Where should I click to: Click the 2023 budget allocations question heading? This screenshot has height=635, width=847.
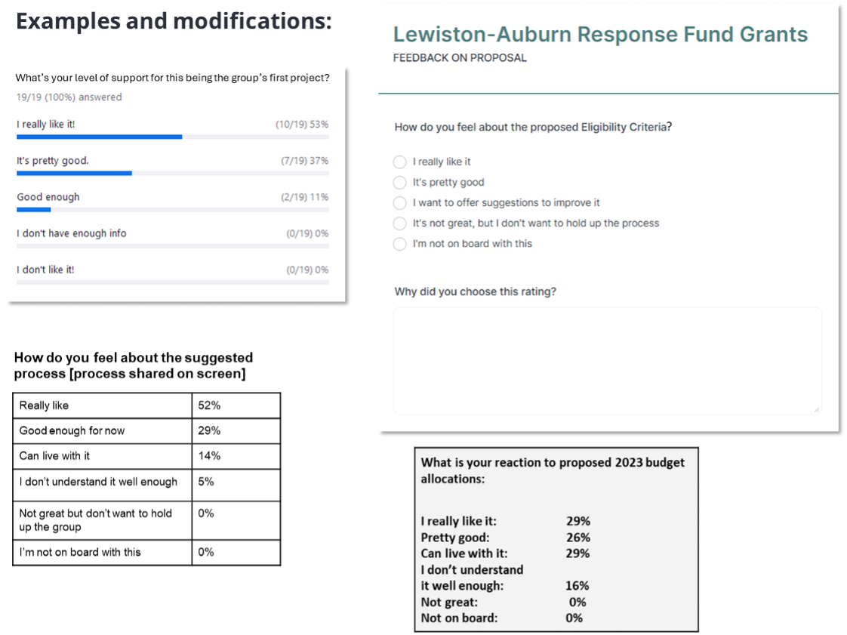pos(552,470)
